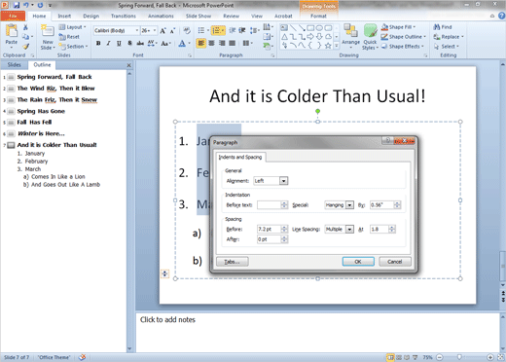The width and height of the screenshot is (506, 362).
Task: Click the Bold formatting icon
Action: click(98, 43)
